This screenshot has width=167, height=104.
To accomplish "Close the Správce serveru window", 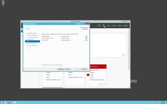I will 128,21.
